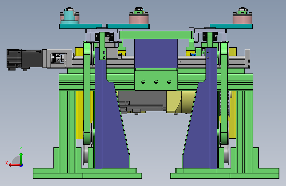The width and height of the screenshot is (286, 186).
Task: Select the left green rounded vertical arm
Action: coord(87,93)
